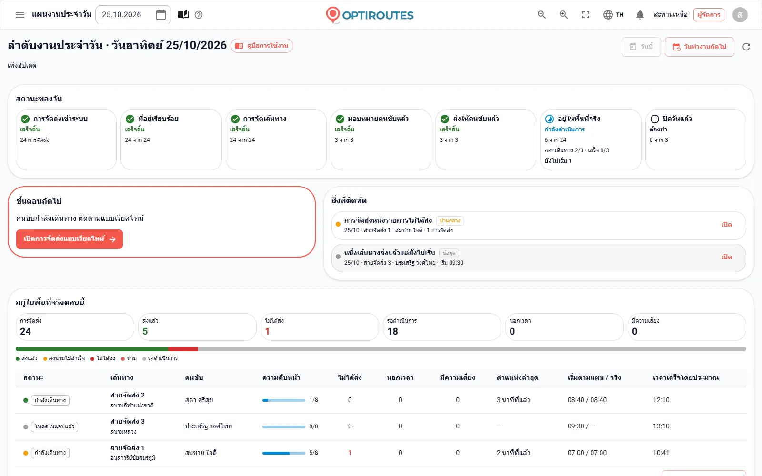The width and height of the screenshot is (762, 476).
Task: Sort by ความคืบหน้า column header
Action: 281,378
